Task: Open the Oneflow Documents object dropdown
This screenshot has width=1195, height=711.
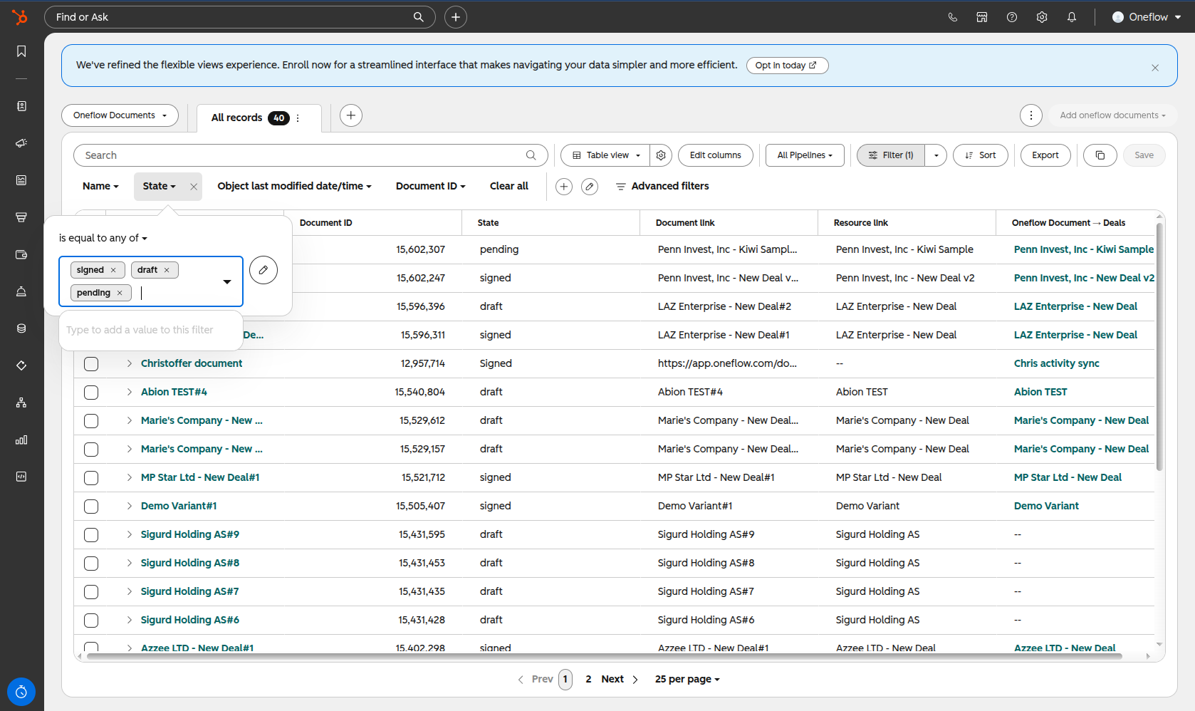Action: pyautogui.click(x=120, y=115)
